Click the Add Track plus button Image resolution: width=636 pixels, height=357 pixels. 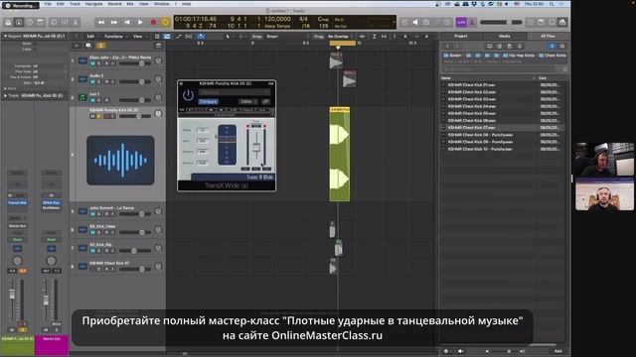click(x=78, y=46)
